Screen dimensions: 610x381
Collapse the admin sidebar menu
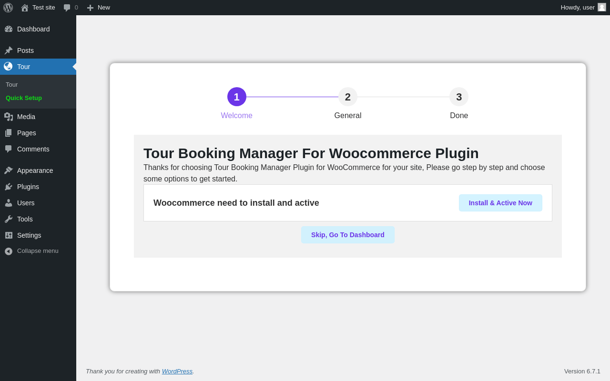tap(38, 251)
